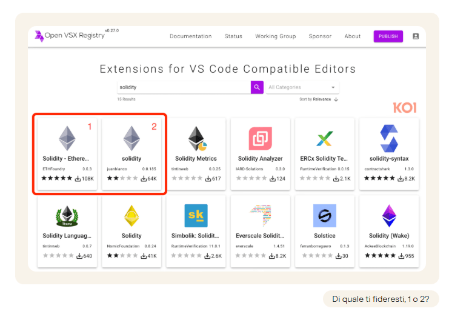Open Solidity Analyzer extension icon
The image size is (449, 314).
pos(260,138)
